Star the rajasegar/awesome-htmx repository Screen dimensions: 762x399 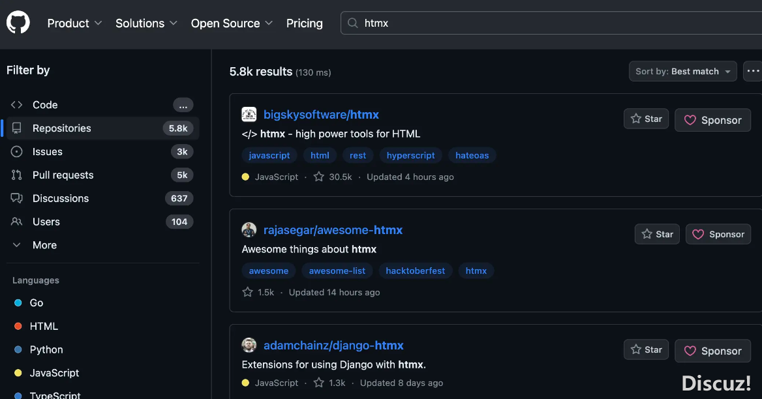click(x=657, y=234)
